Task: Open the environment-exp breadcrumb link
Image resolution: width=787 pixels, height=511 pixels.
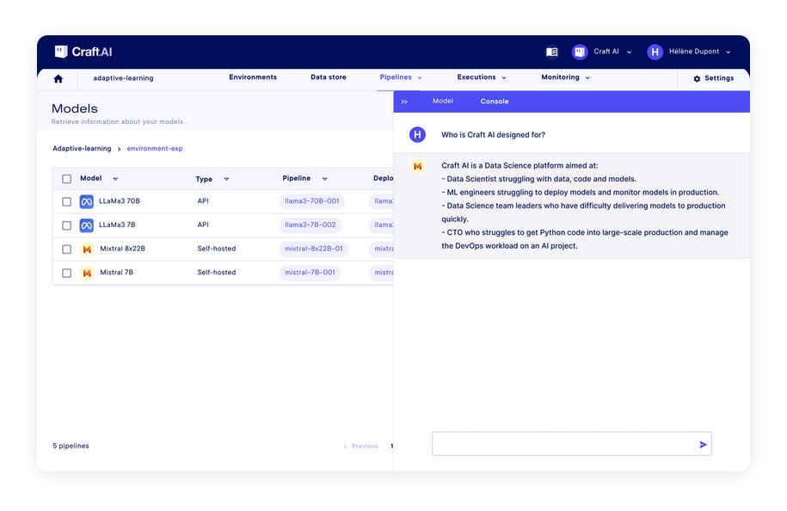Action: pos(155,149)
